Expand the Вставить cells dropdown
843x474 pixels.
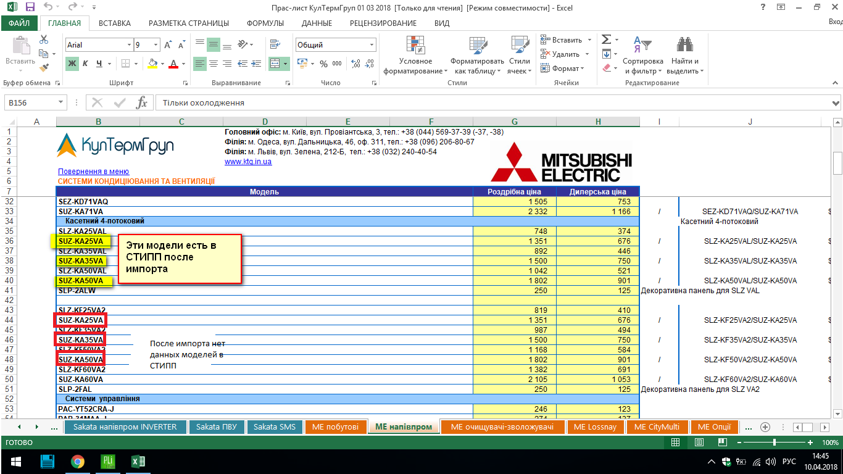click(589, 40)
